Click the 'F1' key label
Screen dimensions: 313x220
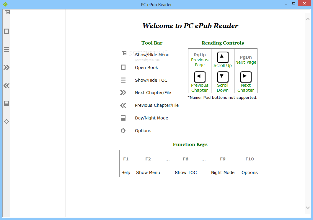pos(126,159)
